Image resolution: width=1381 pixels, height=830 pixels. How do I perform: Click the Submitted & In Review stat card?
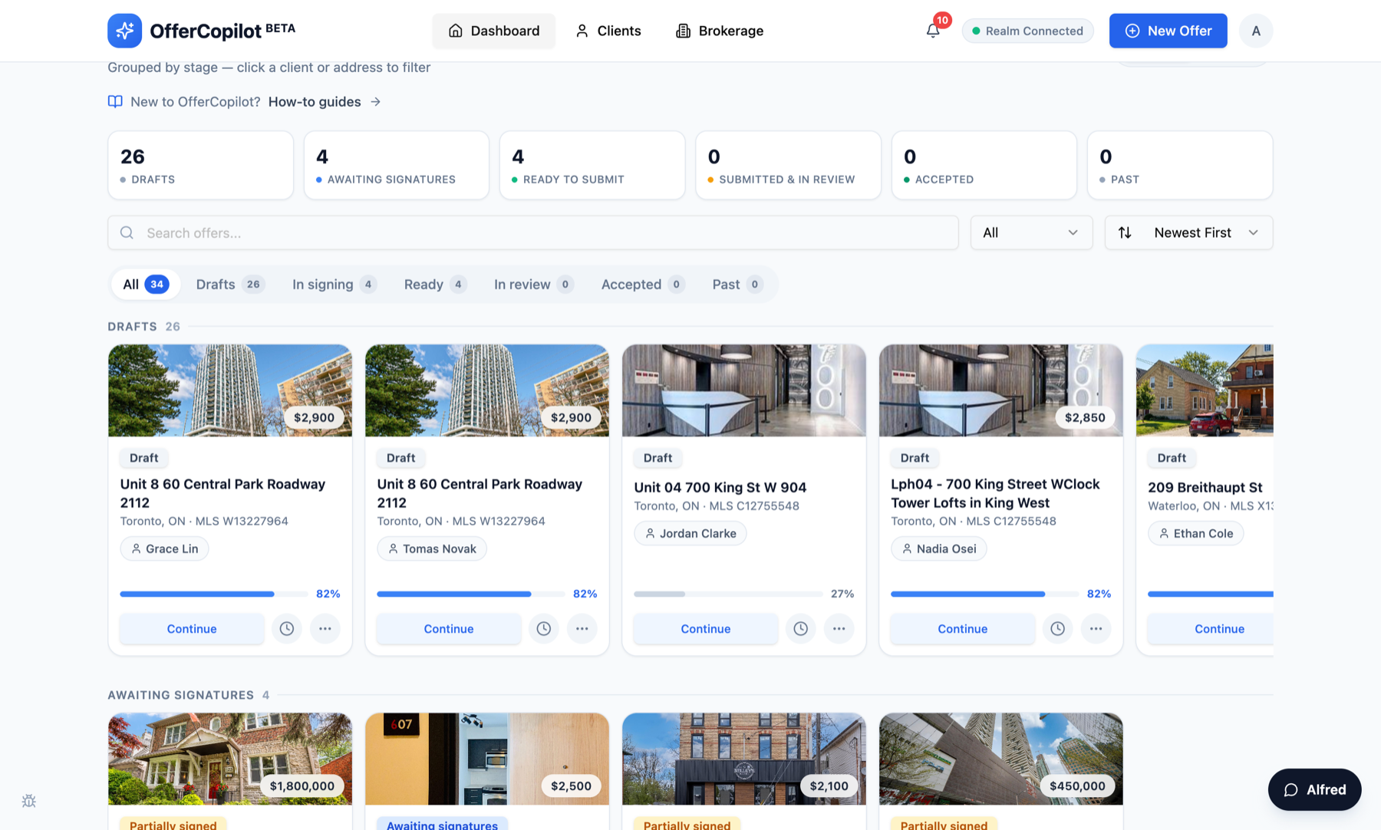click(x=788, y=165)
